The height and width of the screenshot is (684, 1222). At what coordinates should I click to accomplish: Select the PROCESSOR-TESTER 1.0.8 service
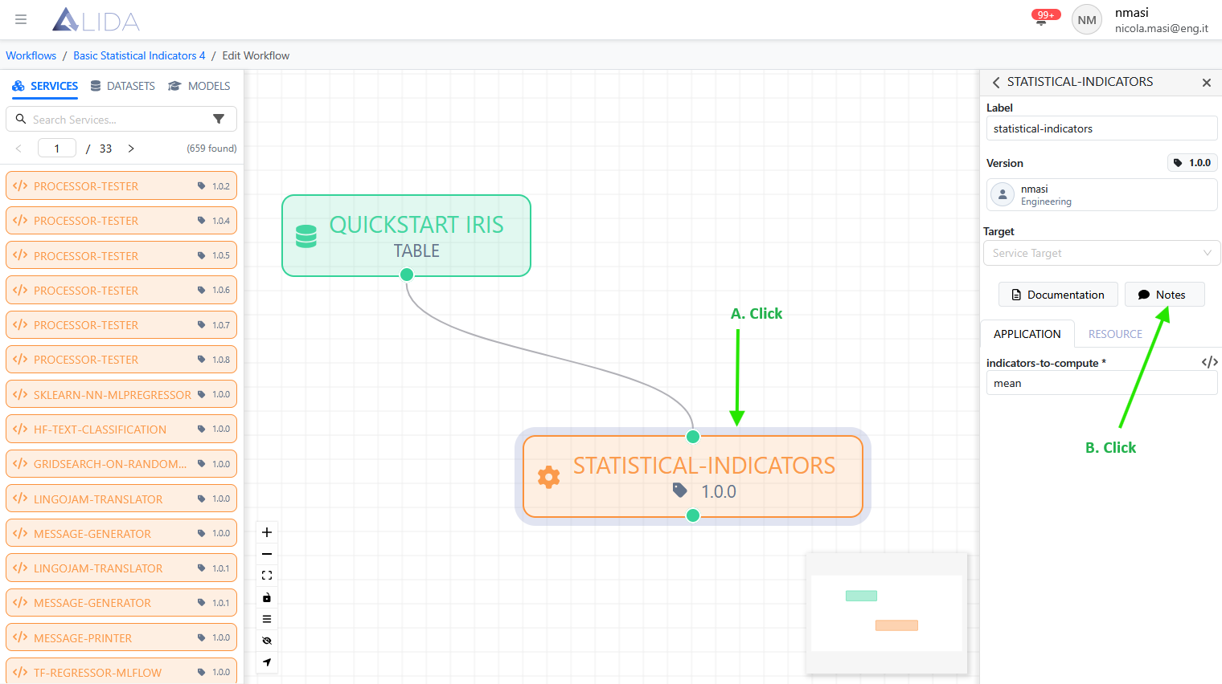point(121,359)
